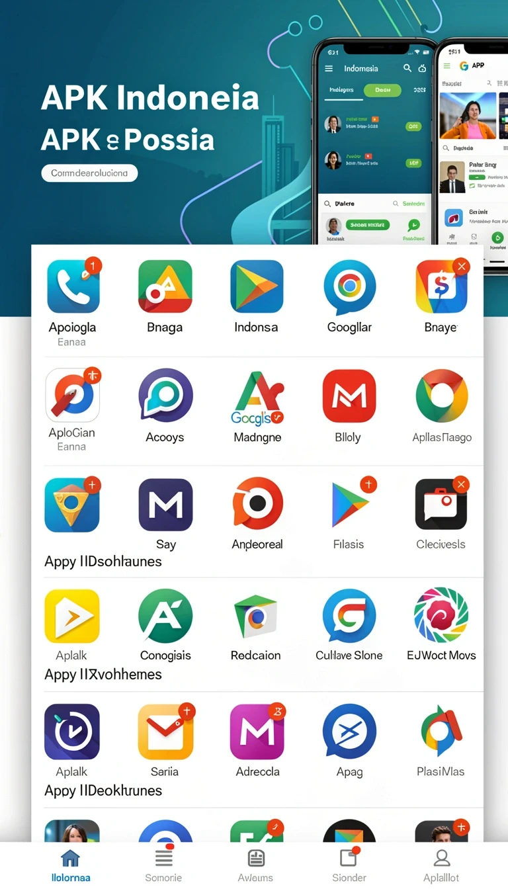This screenshot has width=508, height=889.
Task: Open the Sariia mail app icon
Action: 165,732
